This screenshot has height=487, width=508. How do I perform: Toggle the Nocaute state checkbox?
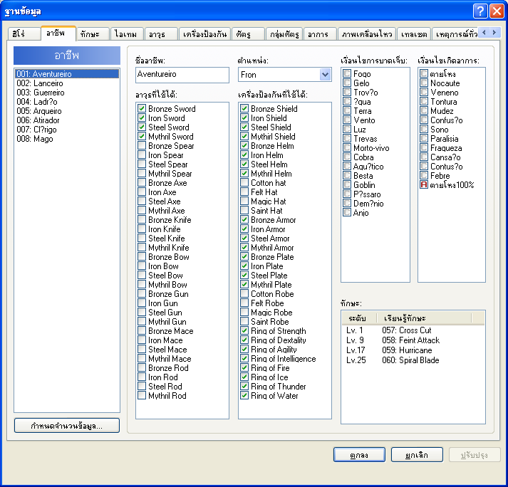(424, 83)
